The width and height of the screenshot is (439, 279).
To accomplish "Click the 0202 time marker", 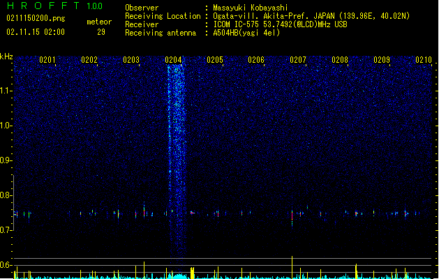I will pos(89,59).
